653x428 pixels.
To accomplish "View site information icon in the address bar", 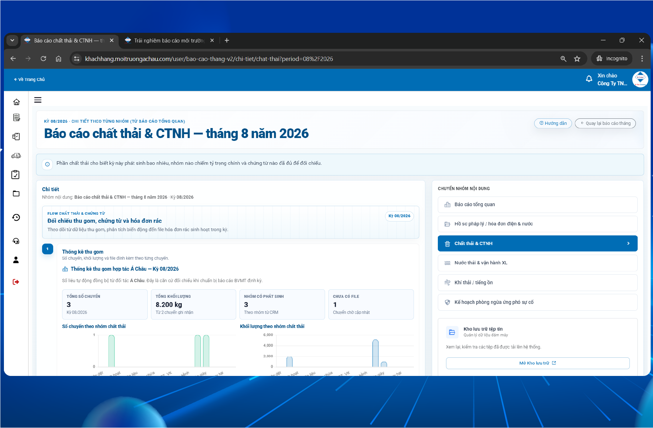I will tap(76, 59).
